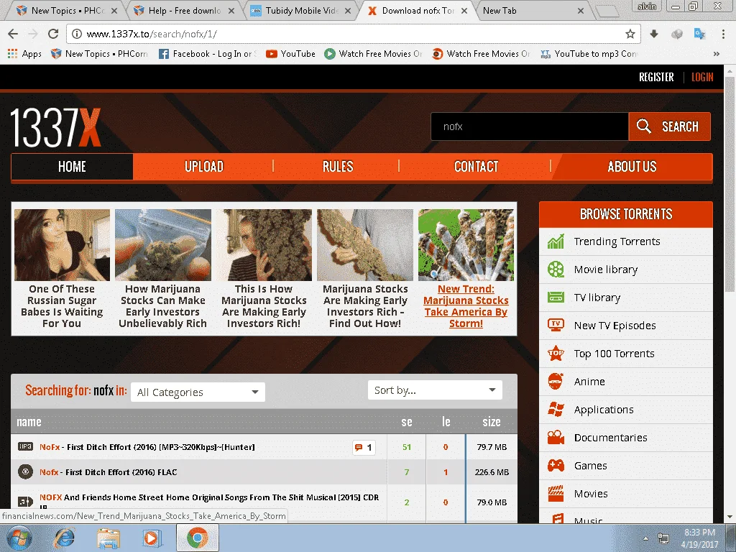Open the Apps shortcut in bookmarks bar
The height and width of the screenshot is (552, 736).
25,53
